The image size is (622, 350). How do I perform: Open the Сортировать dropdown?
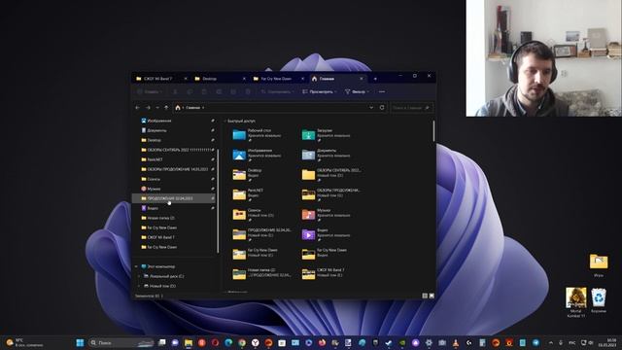(278, 91)
